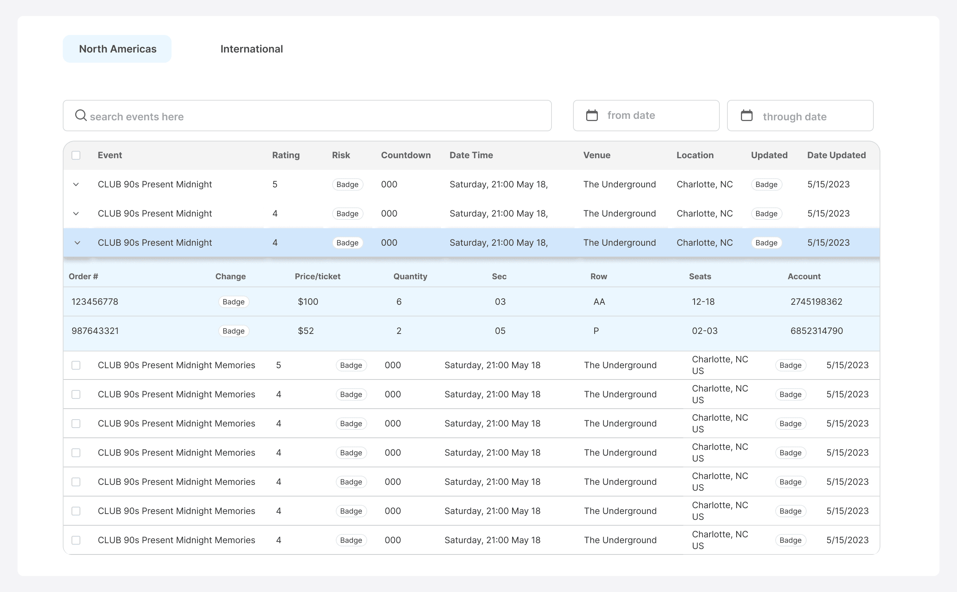This screenshot has width=957, height=592.
Task: Click Change badge for order 987643321
Action: point(233,331)
